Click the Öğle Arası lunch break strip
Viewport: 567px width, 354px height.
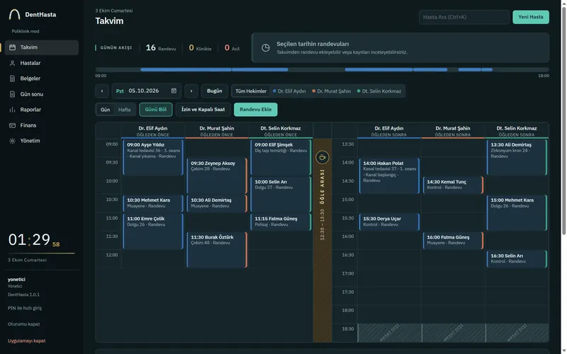click(322, 240)
